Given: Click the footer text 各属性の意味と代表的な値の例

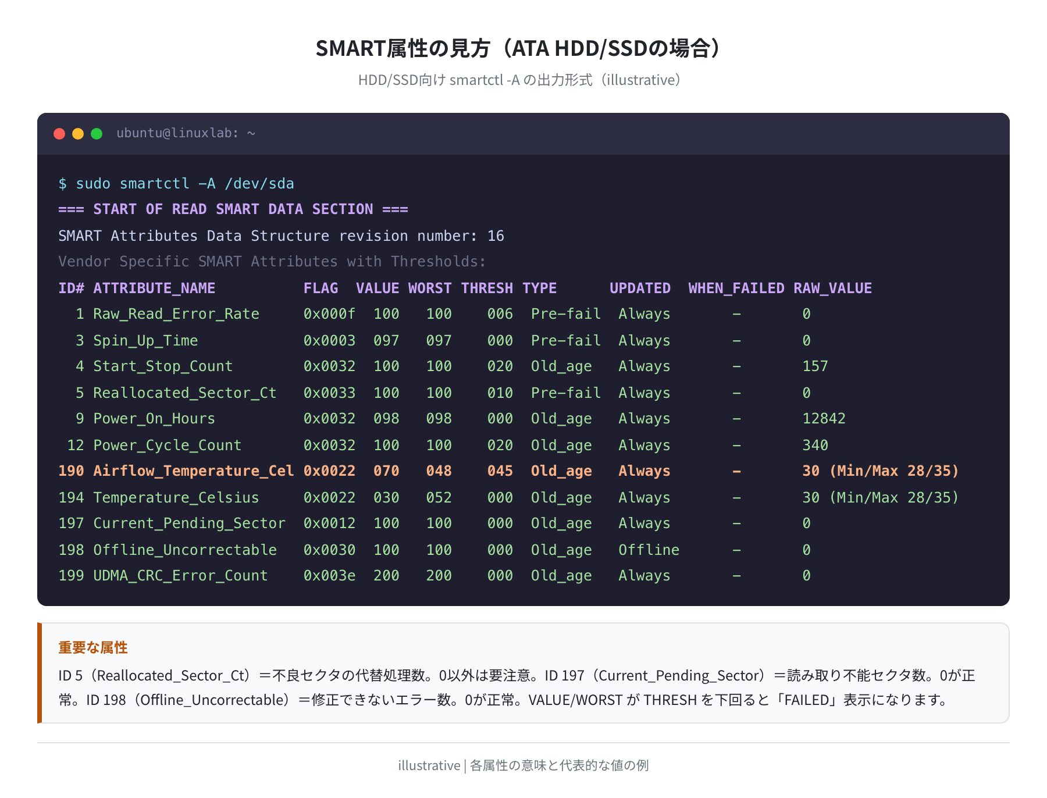Looking at the screenshot, I should [x=559, y=765].
